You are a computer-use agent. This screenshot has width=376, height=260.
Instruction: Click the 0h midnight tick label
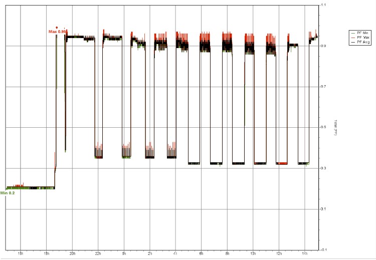(124, 254)
